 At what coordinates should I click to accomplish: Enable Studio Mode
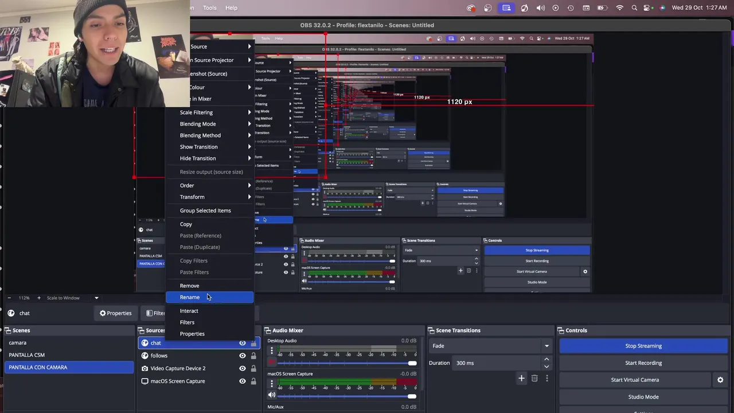point(643,397)
